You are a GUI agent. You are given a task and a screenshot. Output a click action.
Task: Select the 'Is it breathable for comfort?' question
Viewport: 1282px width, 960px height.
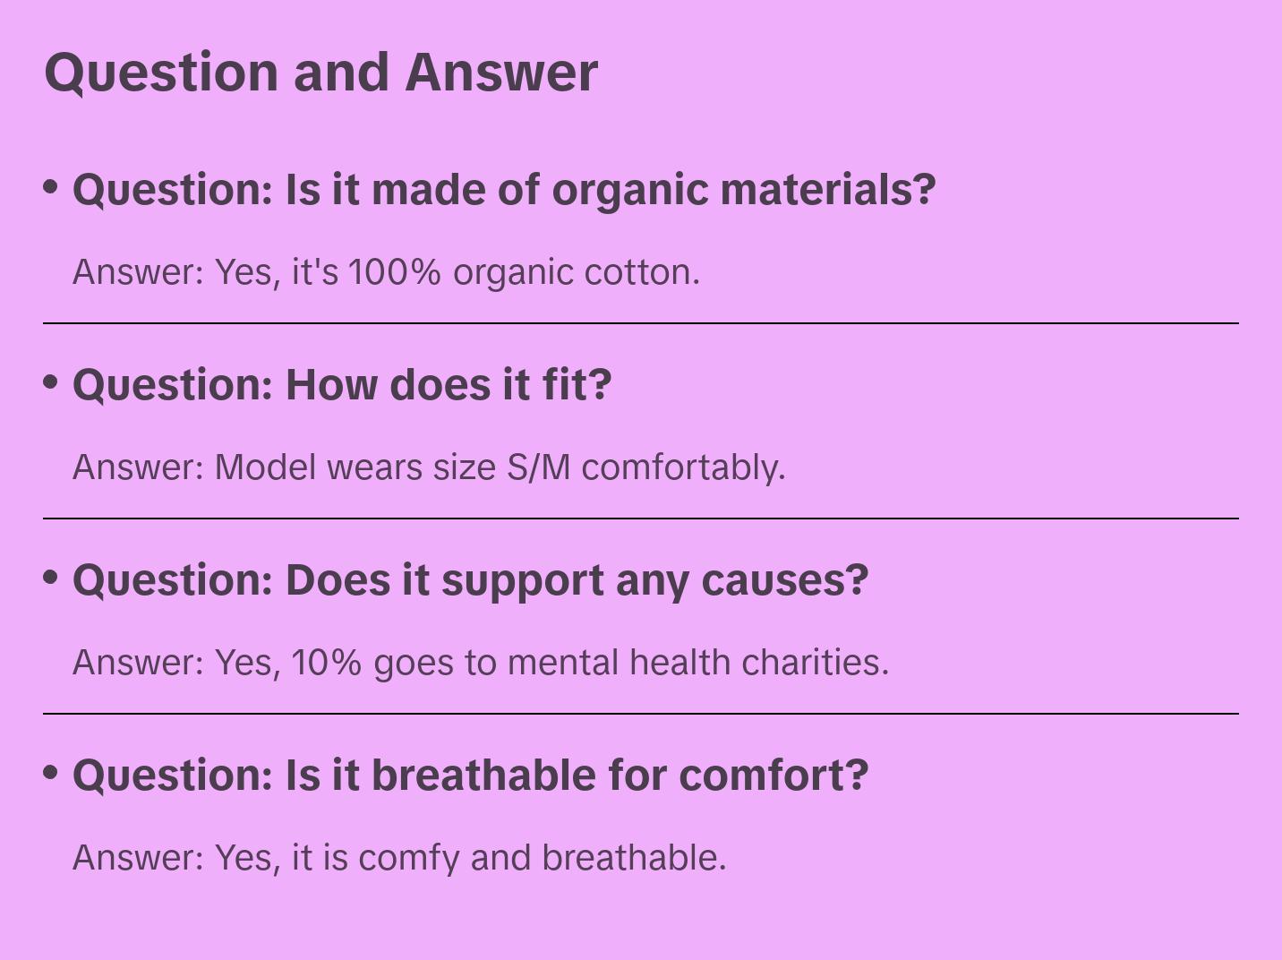coord(470,776)
